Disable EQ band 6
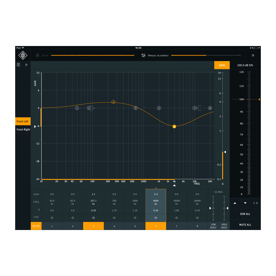This screenshot has width=276, height=276. 156,226
